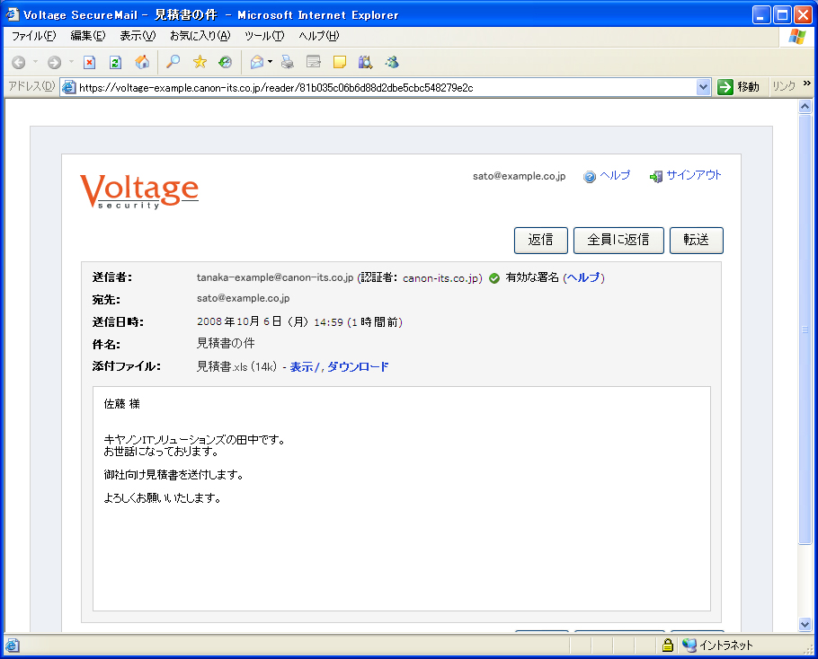Click the 佐藤 様 greeting line
The width and height of the screenshot is (818, 659).
121,404
